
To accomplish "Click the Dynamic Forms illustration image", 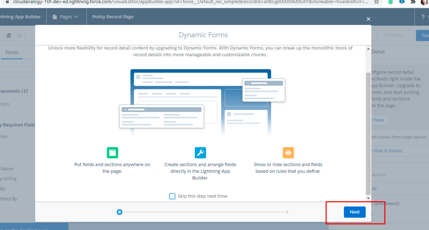I will coord(202,102).
